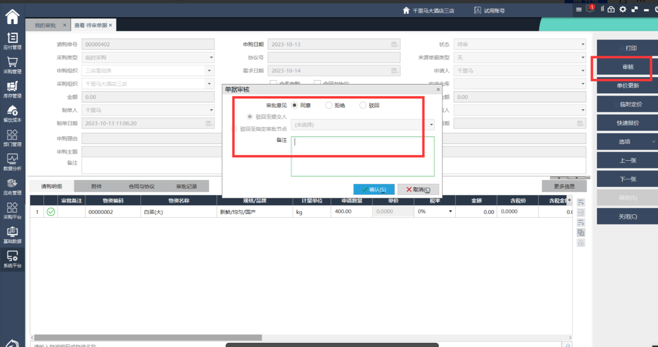Viewport: 658px width, 347px height.
Task: Open the message notification icon with badge
Action: [590, 9]
